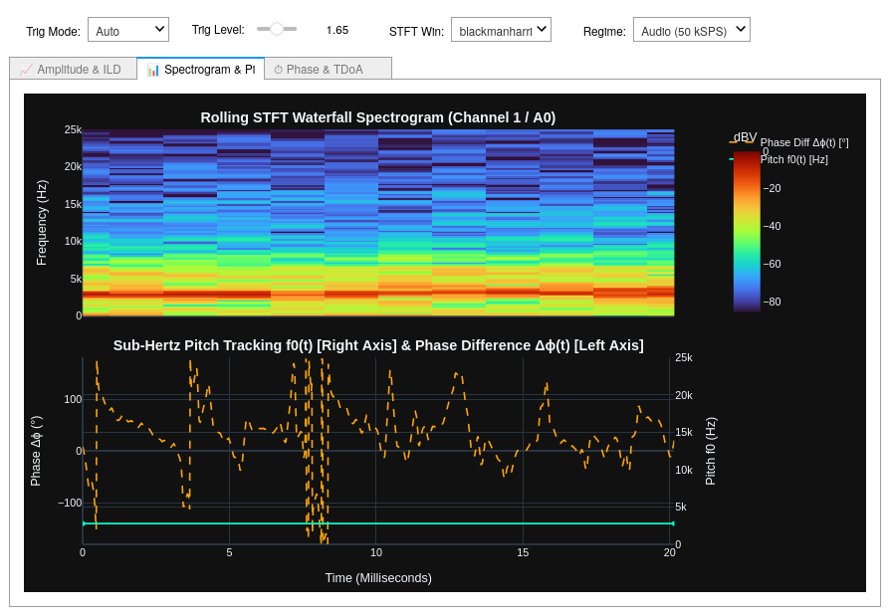888x616 pixels.
Task: Click the chart icon on Amplitude & ILD tab
Action: click(26, 70)
